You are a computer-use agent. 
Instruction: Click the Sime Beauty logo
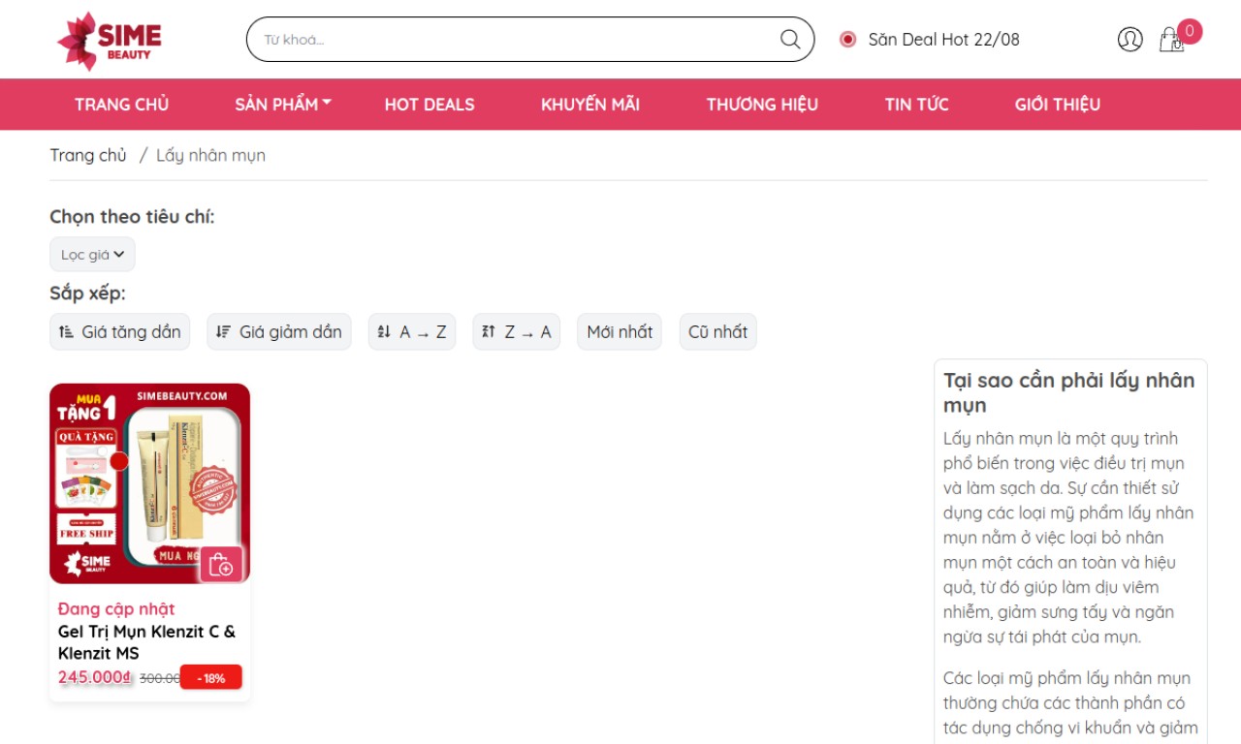point(109,41)
